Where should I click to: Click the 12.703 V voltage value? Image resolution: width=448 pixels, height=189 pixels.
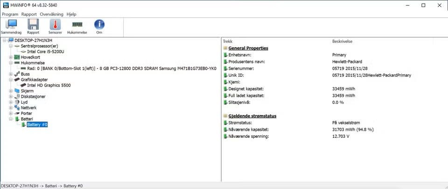pos(341,136)
